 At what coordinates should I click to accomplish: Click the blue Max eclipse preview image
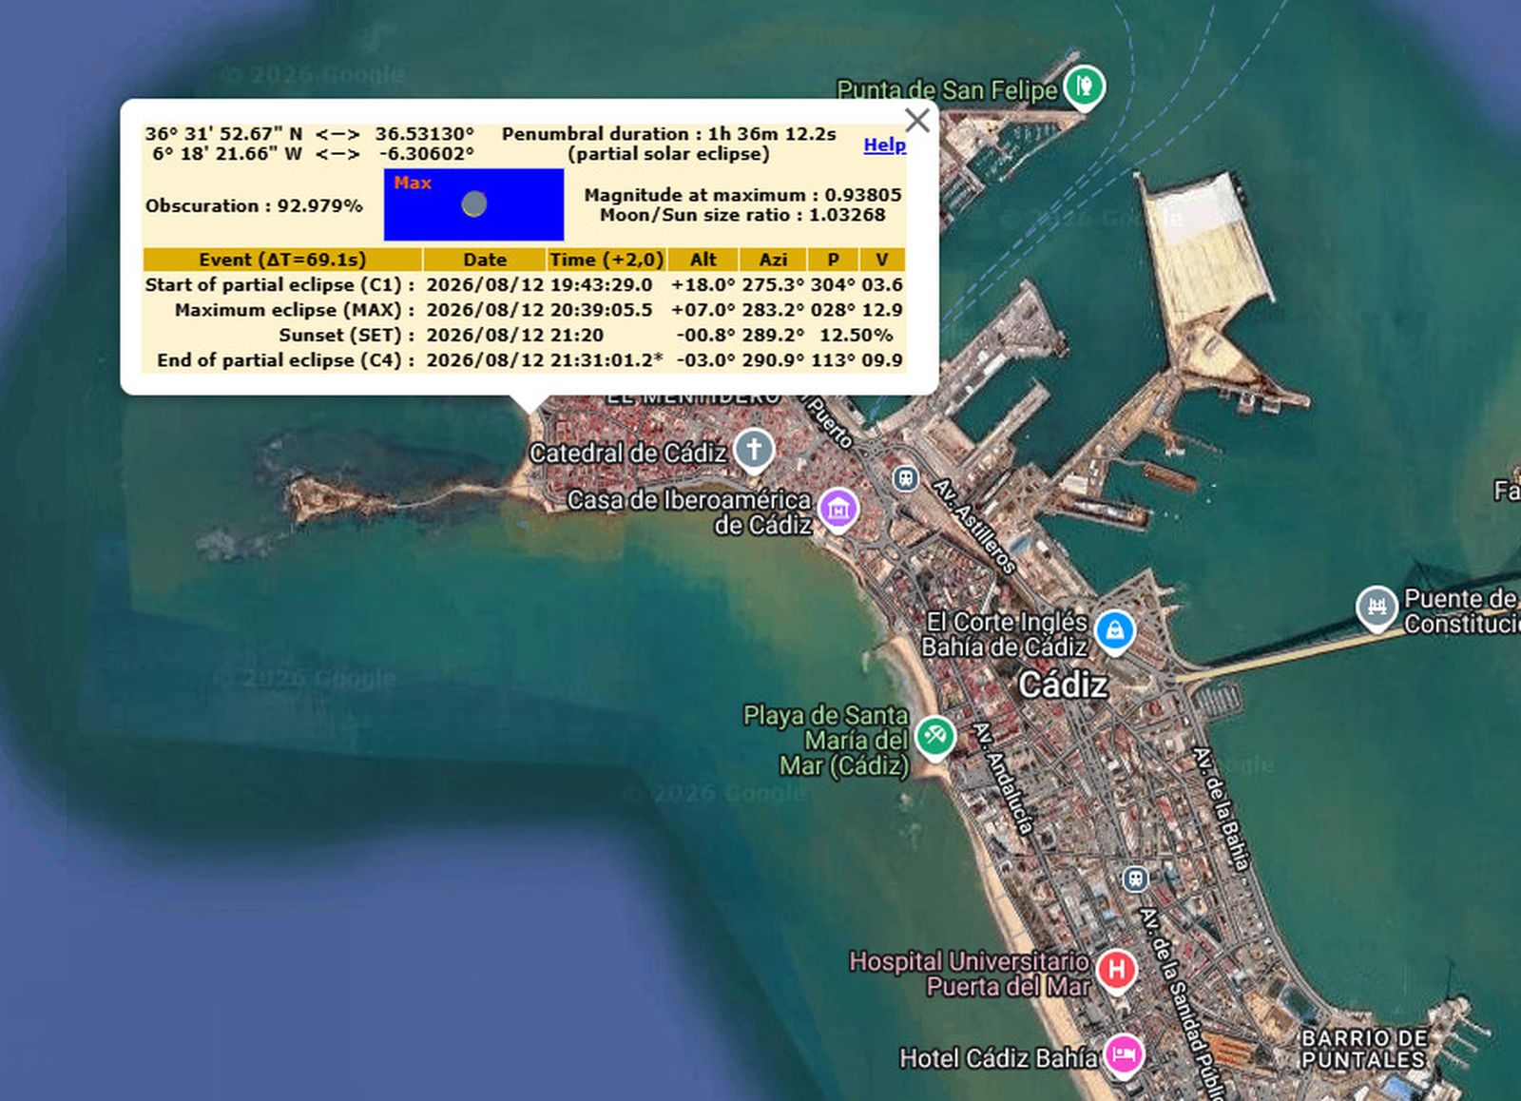[473, 204]
